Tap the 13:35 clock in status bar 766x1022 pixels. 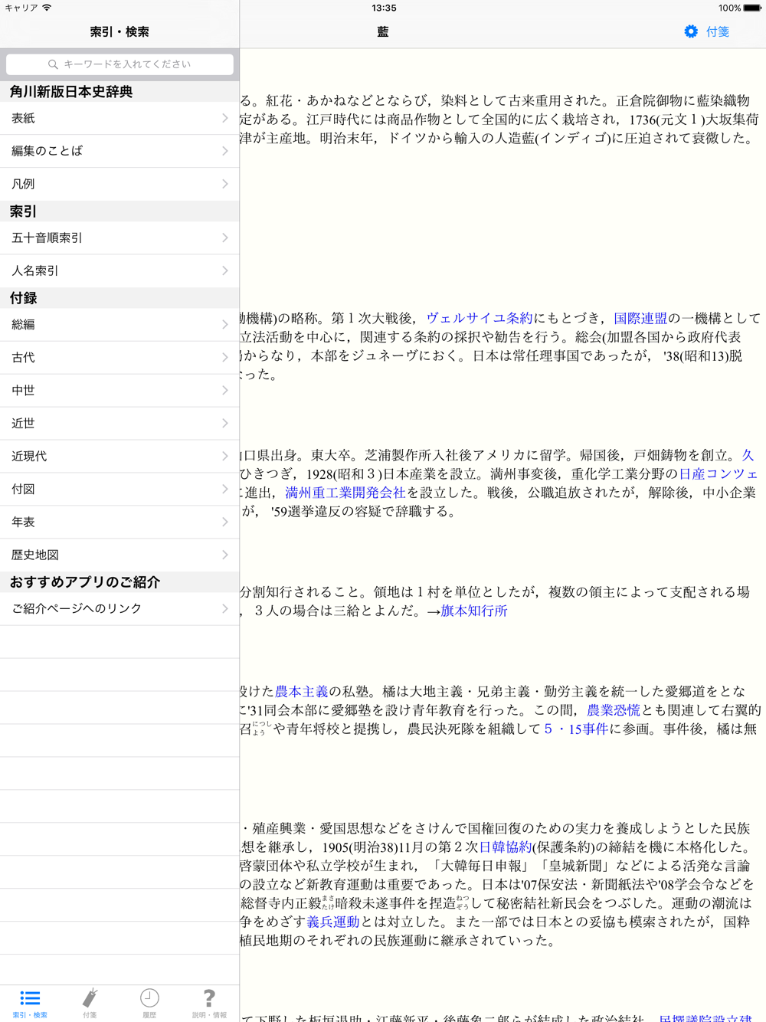tap(384, 8)
